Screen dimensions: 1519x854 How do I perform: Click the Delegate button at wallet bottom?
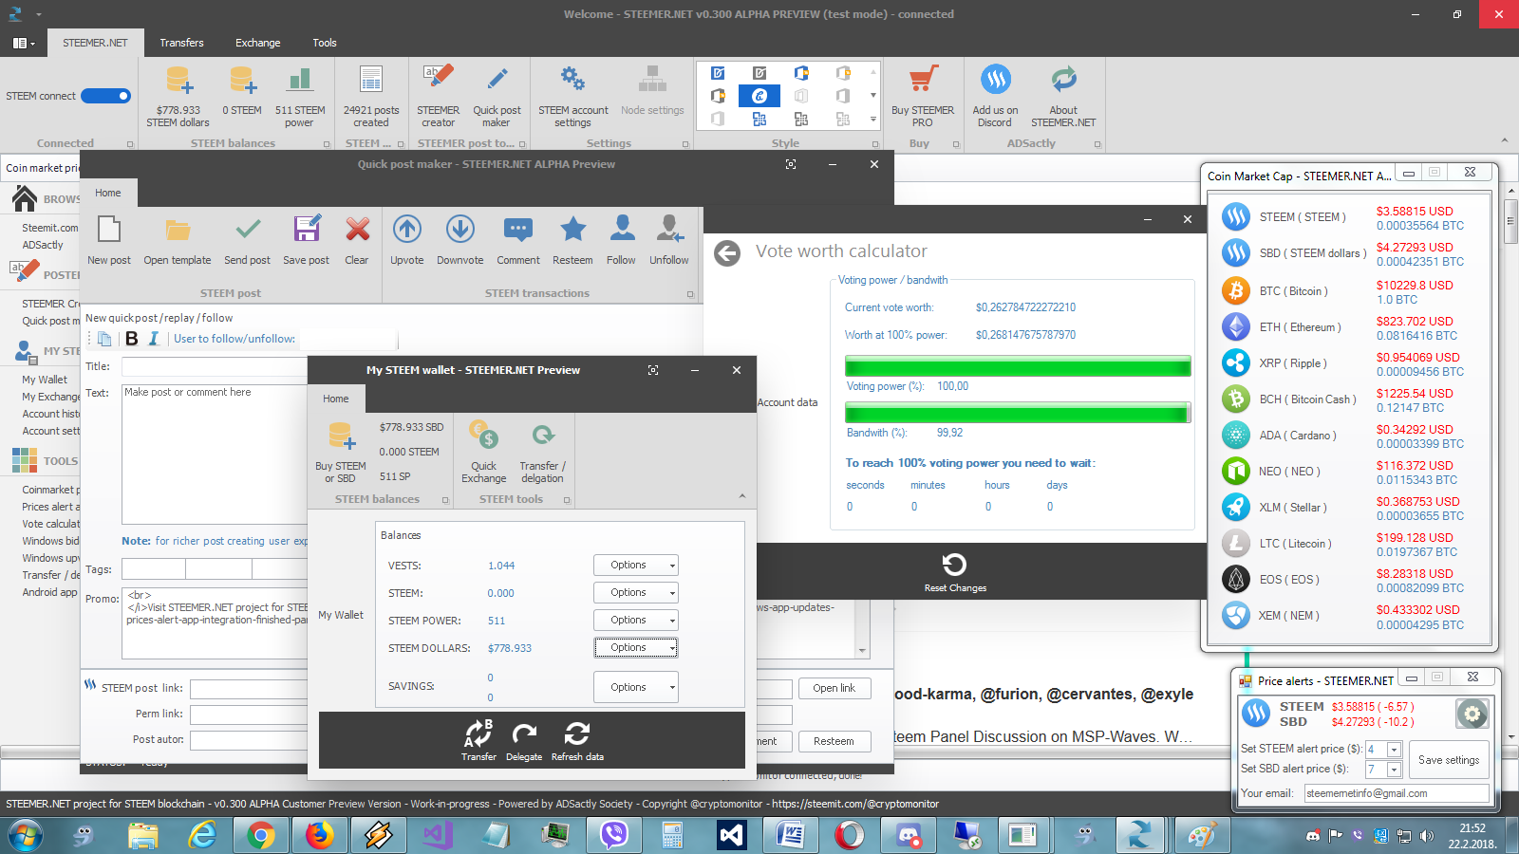pyautogui.click(x=524, y=740)
